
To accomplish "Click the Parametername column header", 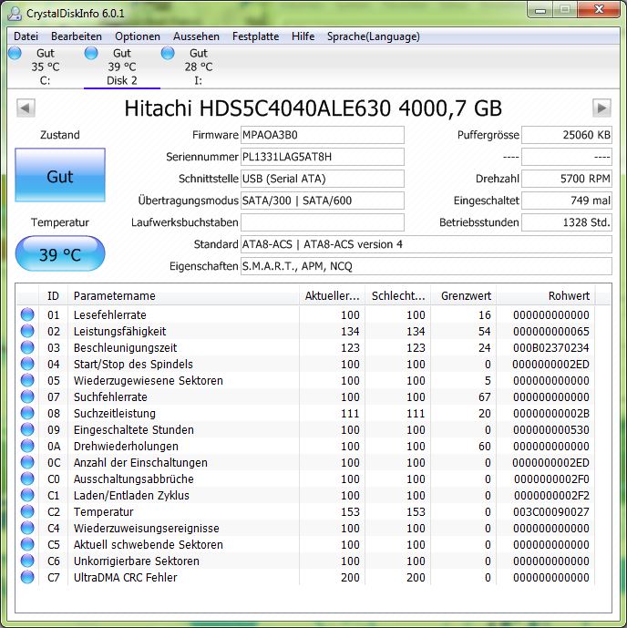I will pos(183,296).
